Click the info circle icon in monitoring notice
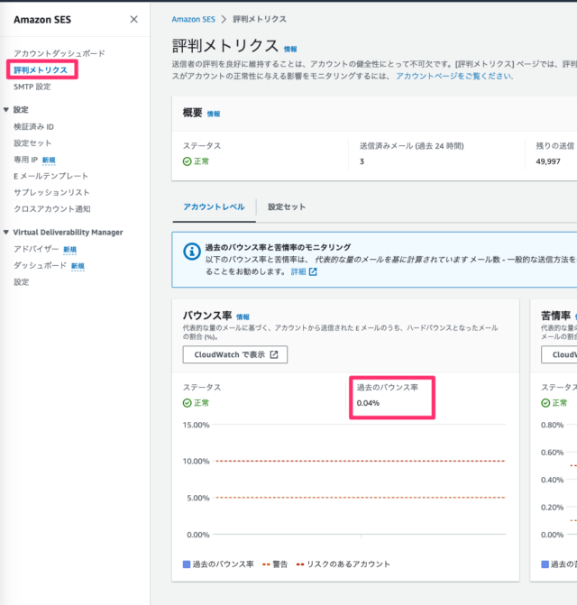The image size is (577, 605). pyautogui.click(x=192, y=252)
